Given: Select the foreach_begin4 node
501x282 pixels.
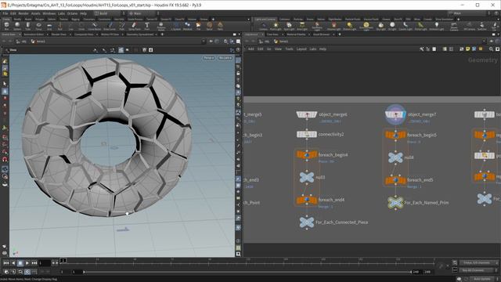Looking at the screenshot, I should 307,155.
